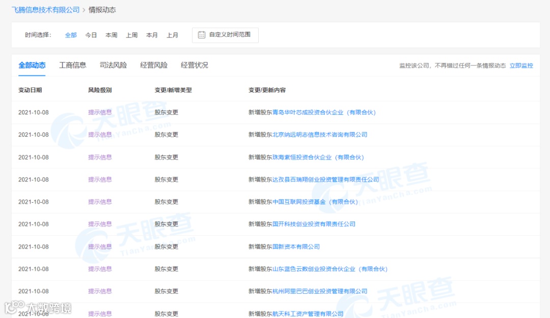Click 立即监控 link
Image resolution: width=550 pixels, height=318 pixels.
click(521, 66)
